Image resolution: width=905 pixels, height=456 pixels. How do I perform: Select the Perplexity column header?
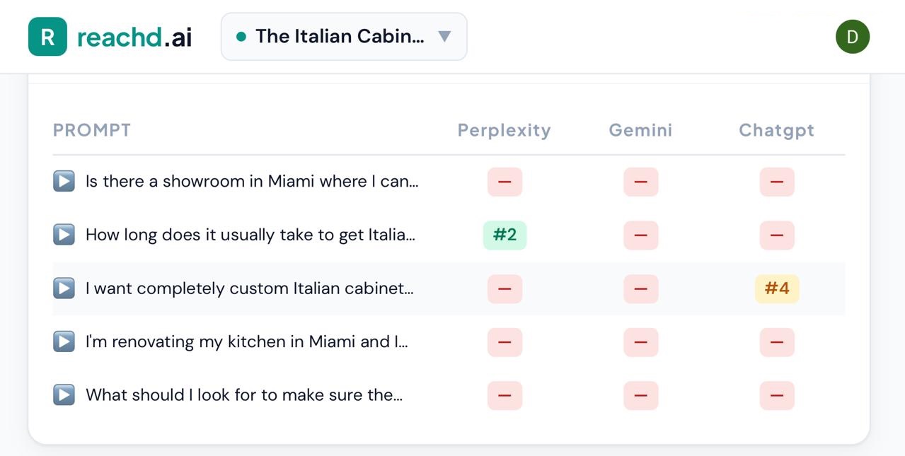[x=504, y=130]
